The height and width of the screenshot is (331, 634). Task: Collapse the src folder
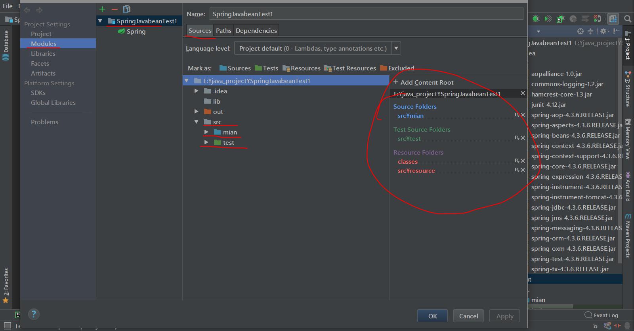pos(196,122)
